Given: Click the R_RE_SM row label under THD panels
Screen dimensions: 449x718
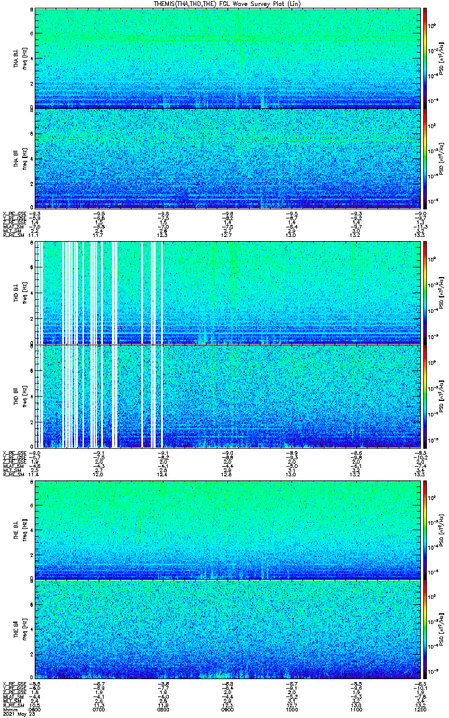Looking at the screenshot, I should [x=13, y=475].
